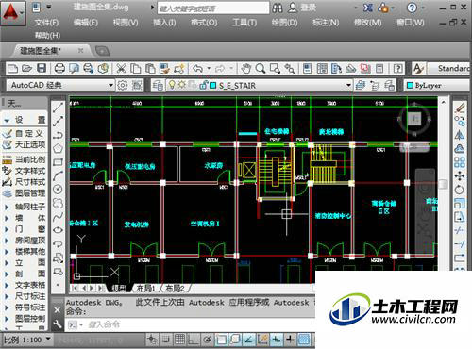Screen dimensions: 472x349
Task: Open the Layer Properties Manager icon
Action: pyautogui.click(x=158, y=85)
